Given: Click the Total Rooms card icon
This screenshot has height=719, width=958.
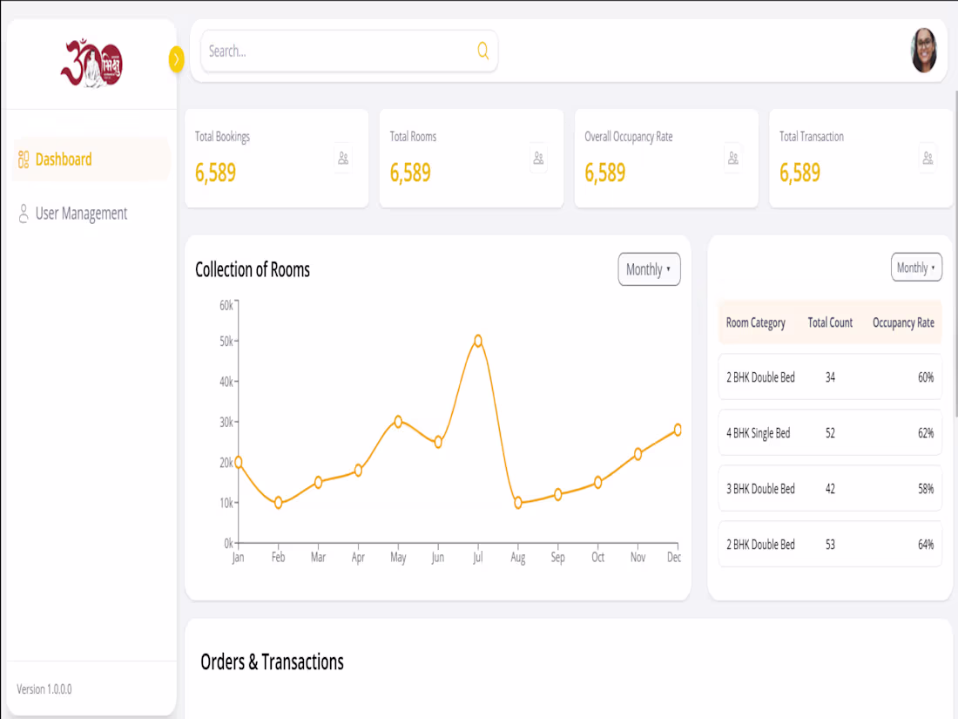Looking at the screenshot, I should click(x=537, y=159).
